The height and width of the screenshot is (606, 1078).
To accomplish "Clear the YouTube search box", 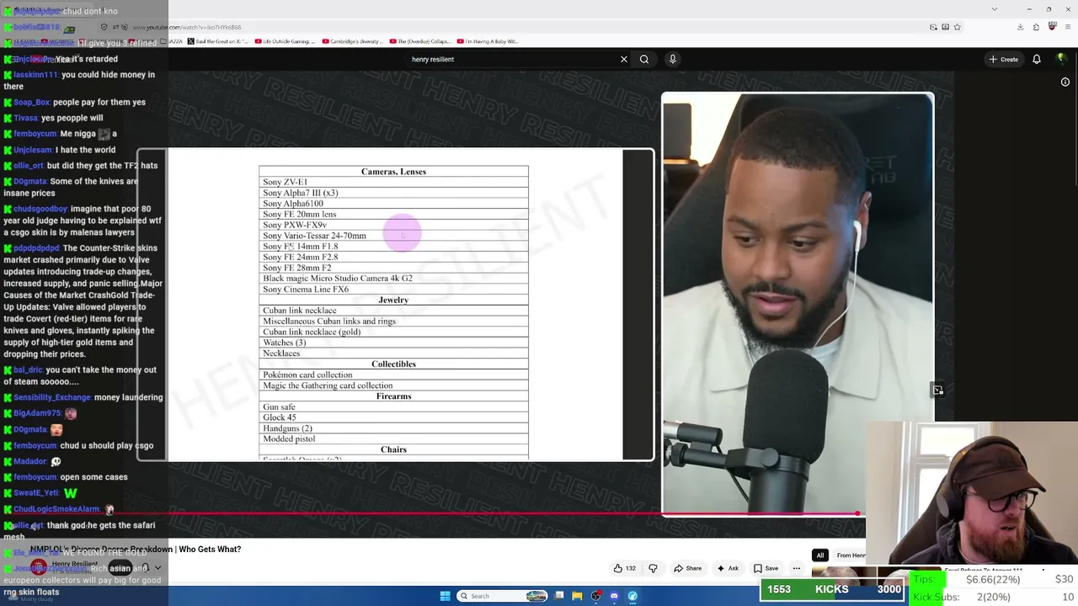I will (x=624, y=59).
